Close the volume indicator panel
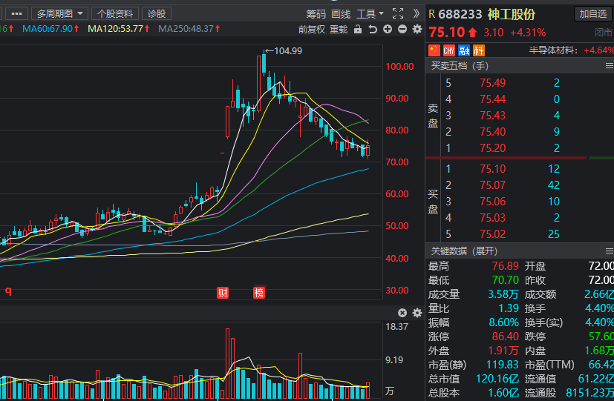The image size is (614, 401). (402, 313)
